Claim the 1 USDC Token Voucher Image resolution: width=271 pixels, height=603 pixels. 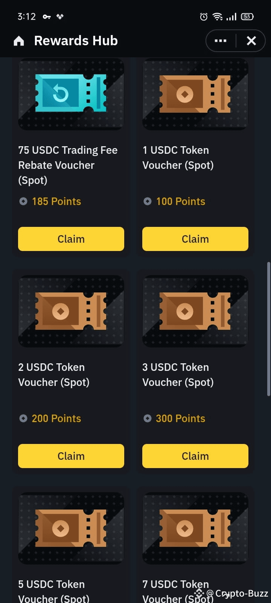[x=195, y=239]
